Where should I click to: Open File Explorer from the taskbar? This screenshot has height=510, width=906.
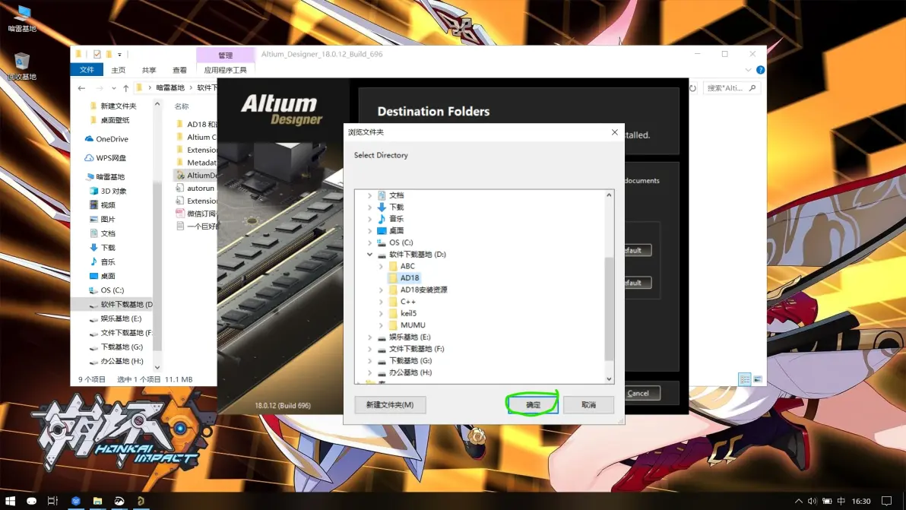point(97,501)
